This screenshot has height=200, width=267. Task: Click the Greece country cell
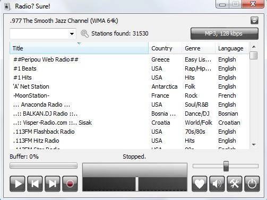point(160,59)
